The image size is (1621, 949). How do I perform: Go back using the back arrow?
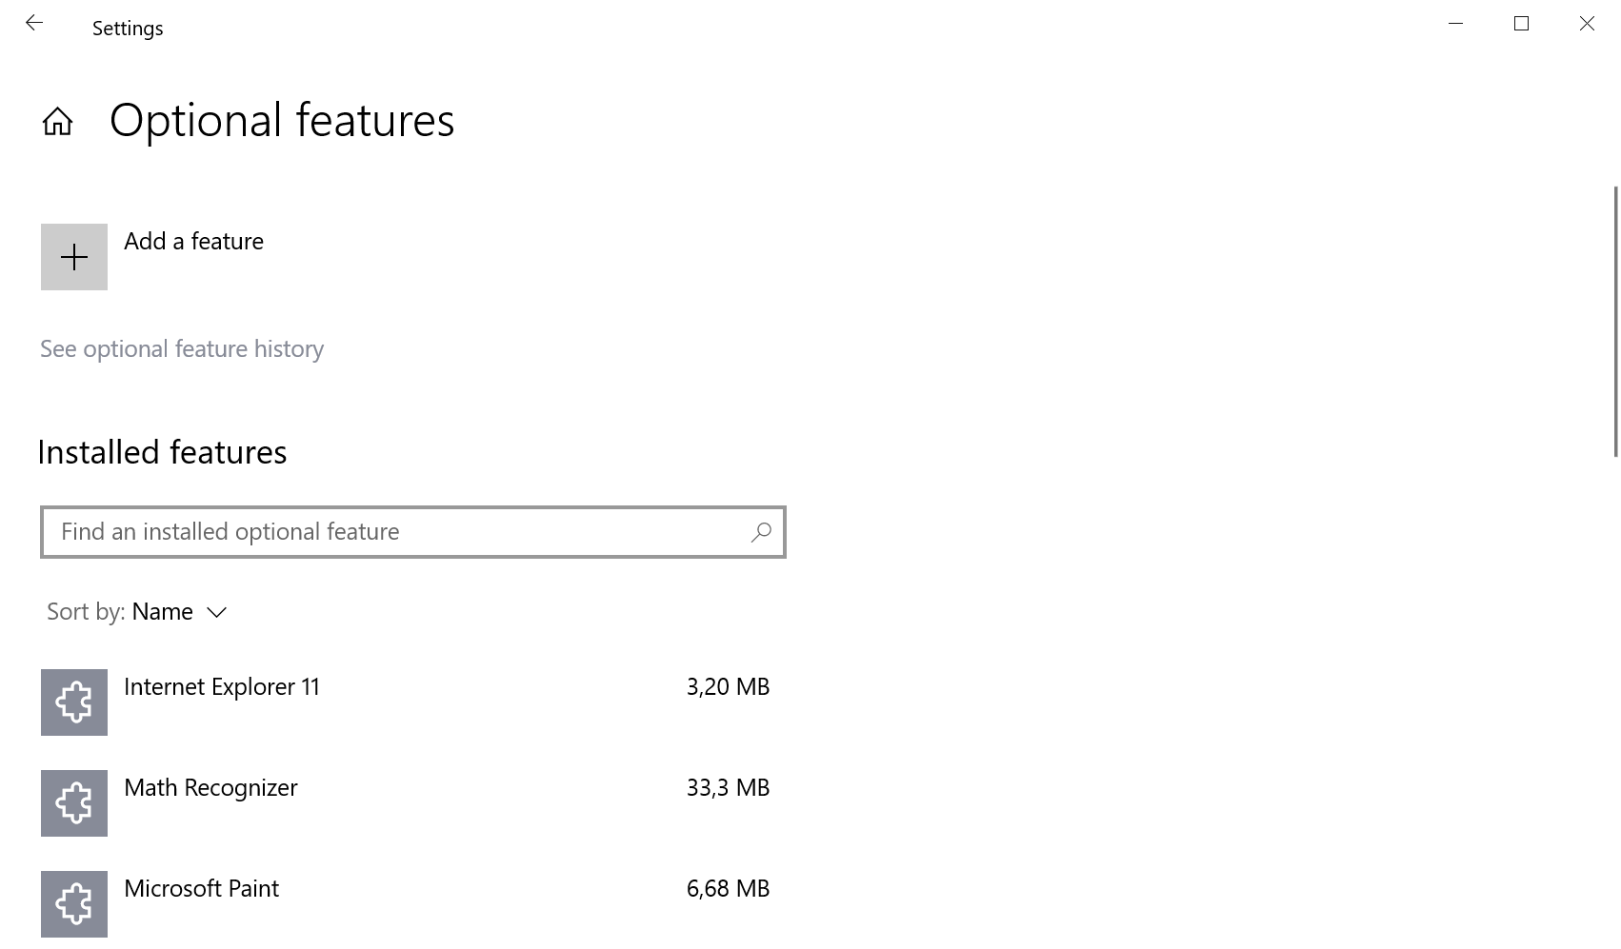click(34, 24)
